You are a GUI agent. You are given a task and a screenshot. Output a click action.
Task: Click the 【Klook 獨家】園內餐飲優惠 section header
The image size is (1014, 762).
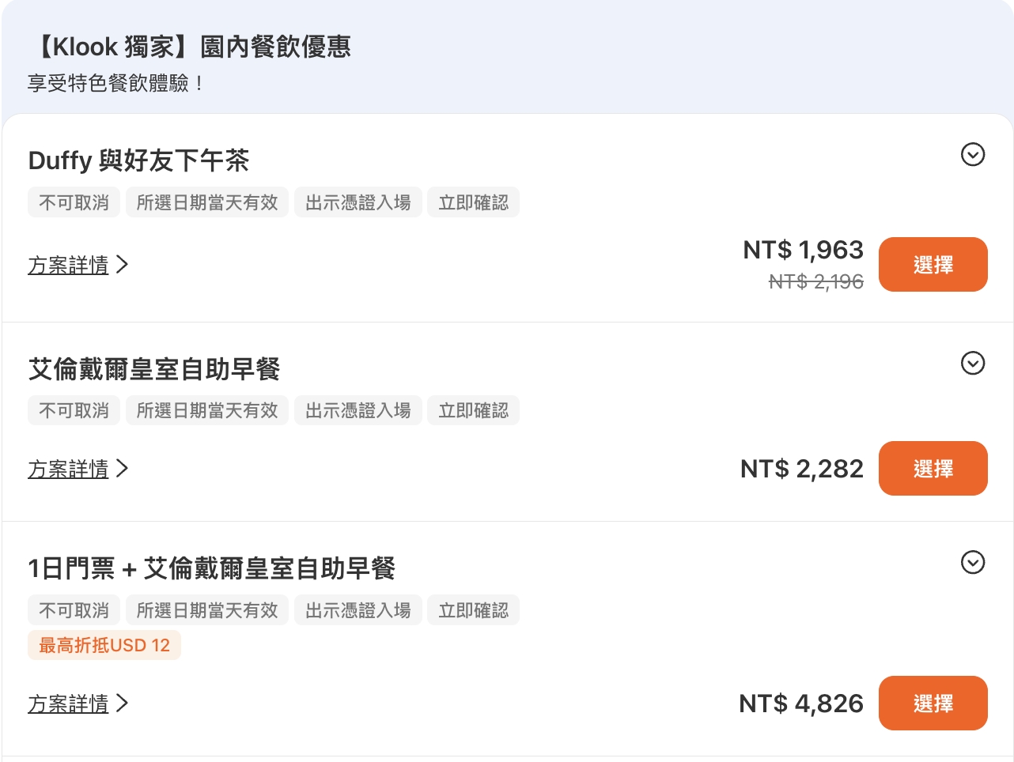190,47
